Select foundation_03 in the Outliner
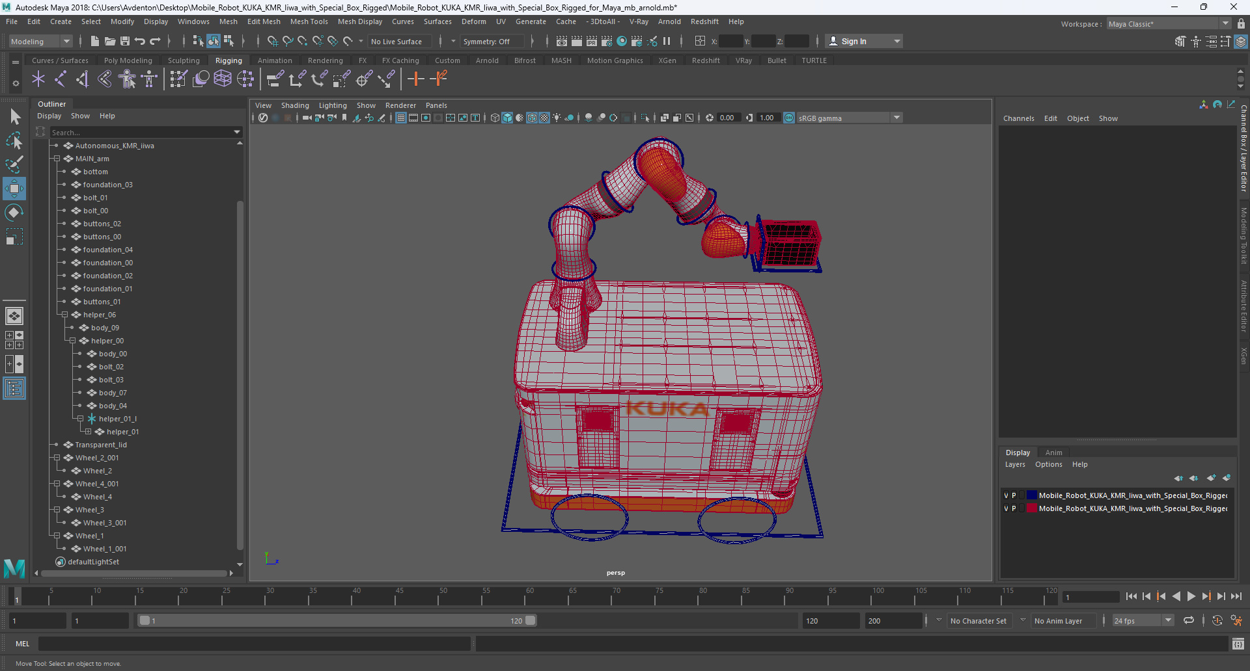Viewport: 1250px width, 671px height. coord(107,185)
